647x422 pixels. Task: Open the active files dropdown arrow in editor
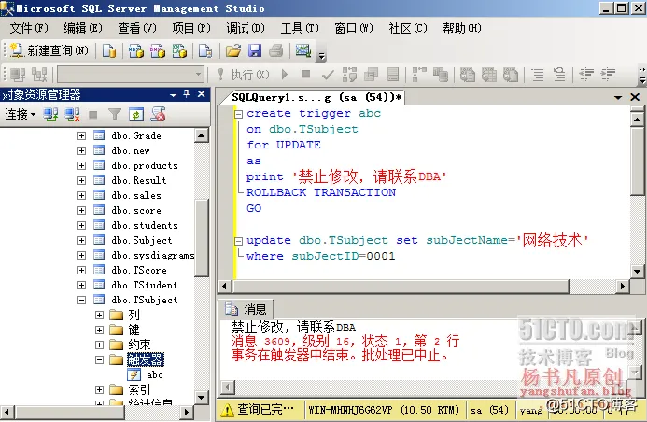(x=618, y=98)
